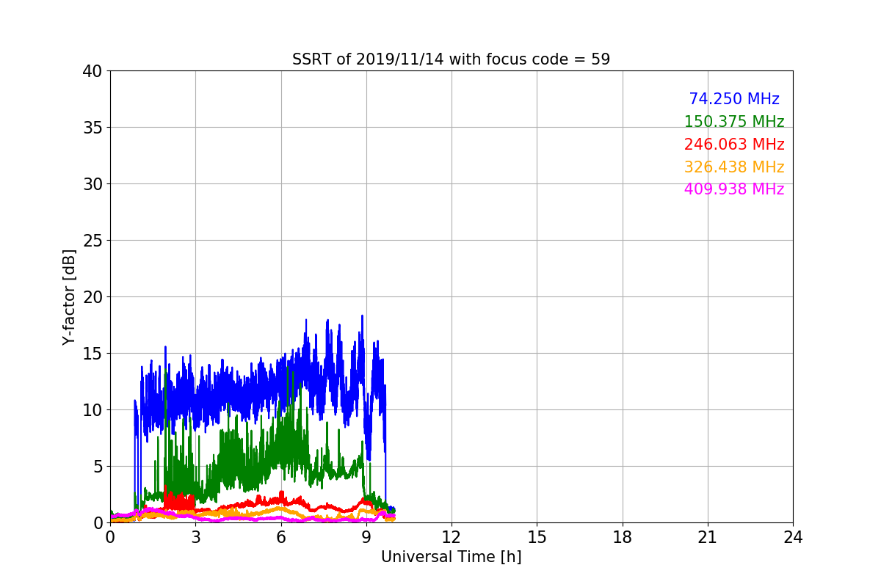881x587 pixels.
Task: Click the y-axis tick label 30
Action: 92,184
